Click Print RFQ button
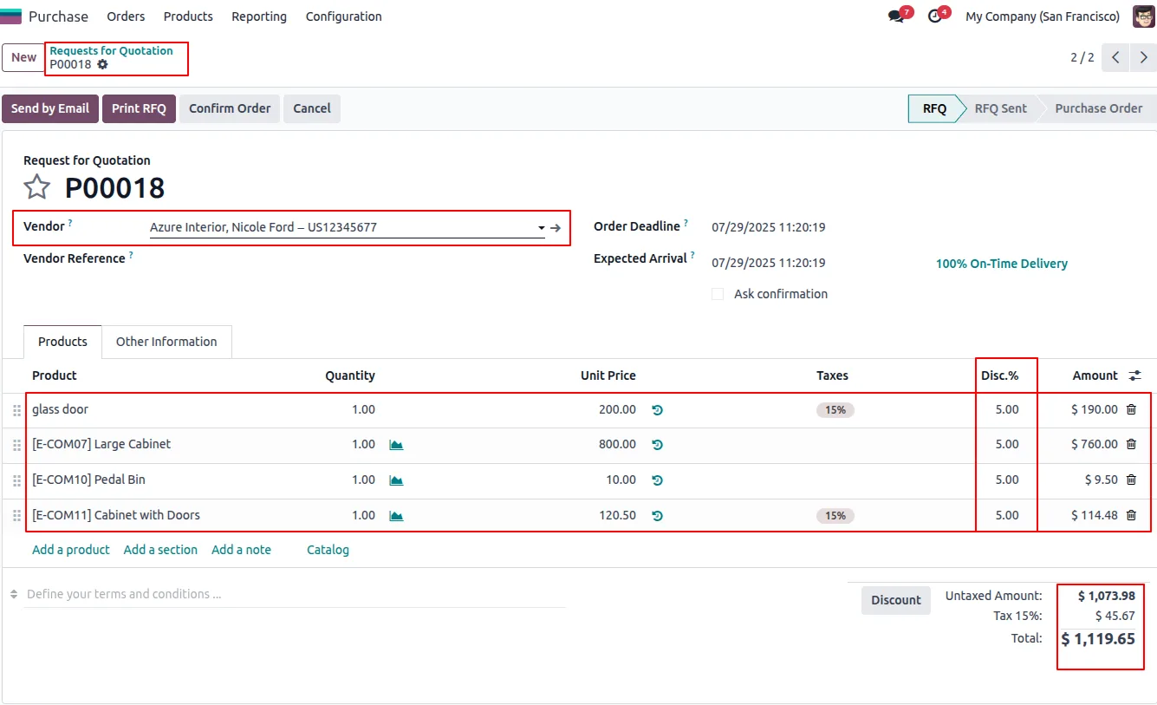Image resolution: width=1157 pixels, height=705 pixels. point(139,108)
